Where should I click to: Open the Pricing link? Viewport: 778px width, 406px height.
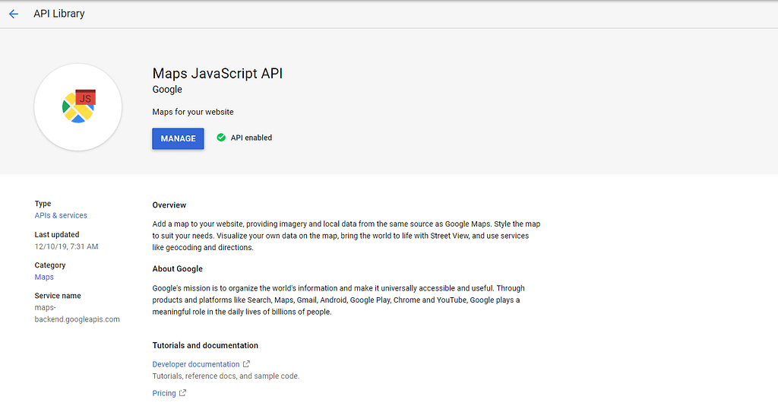coord(164,393)
